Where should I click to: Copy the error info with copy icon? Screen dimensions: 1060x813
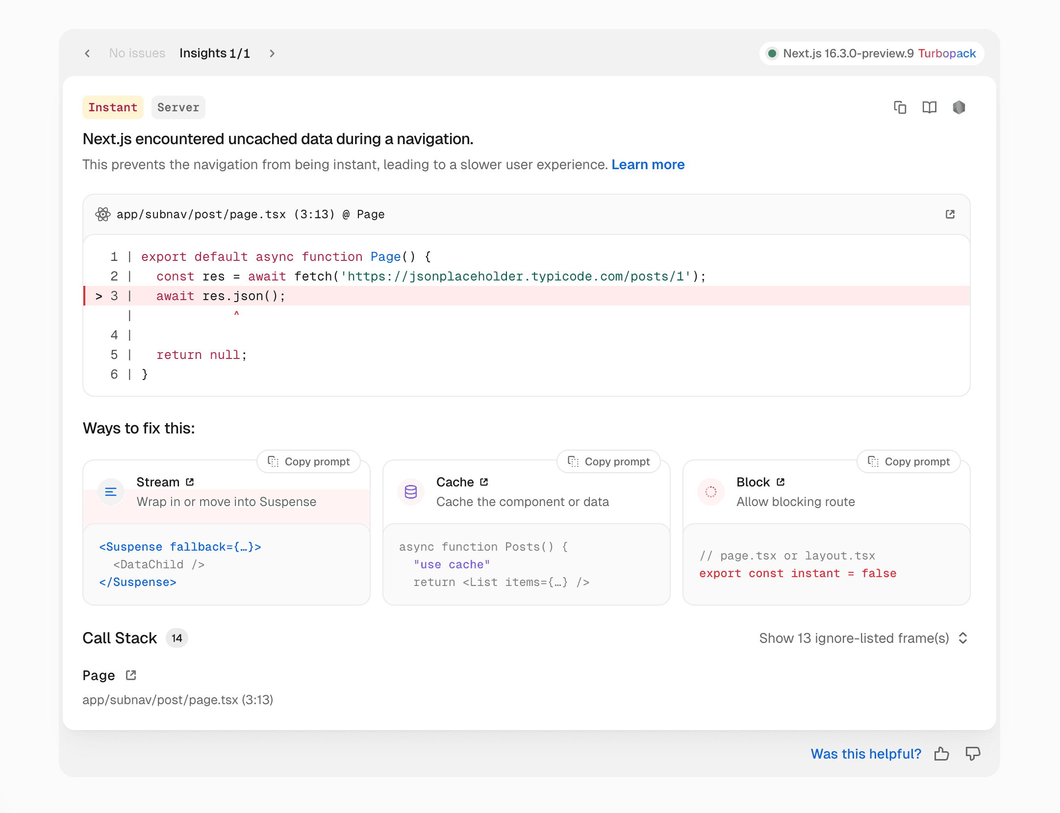(900, 107)
